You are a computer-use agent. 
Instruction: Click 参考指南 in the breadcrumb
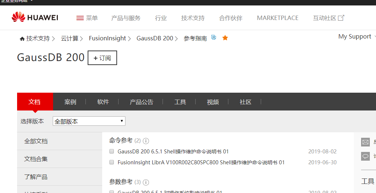pyautogui.click(x=195, y=39)
